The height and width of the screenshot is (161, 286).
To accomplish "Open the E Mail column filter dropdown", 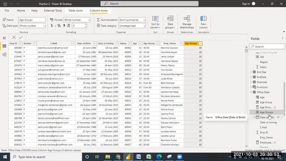I will (73, 43).
